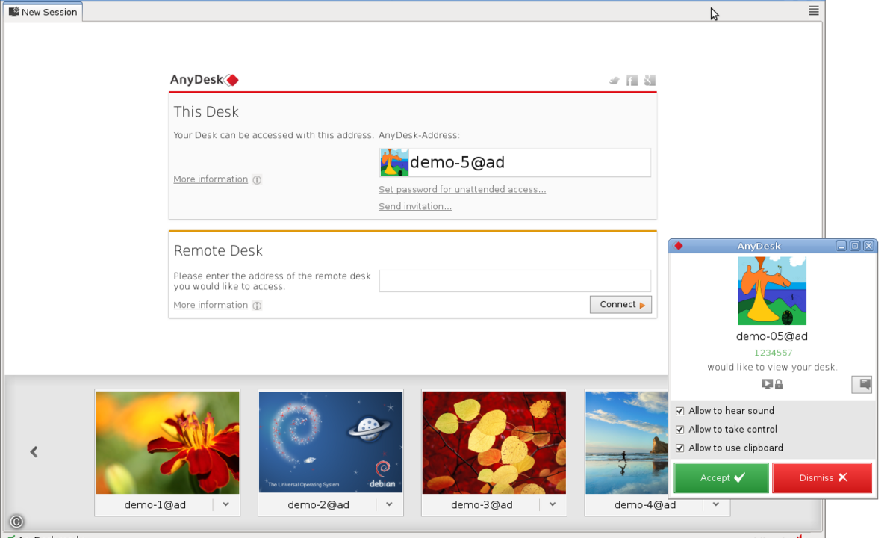This screenshot has width=896, height=538.
Task: Click the lock icon in request popup
Action: point(779,384)
